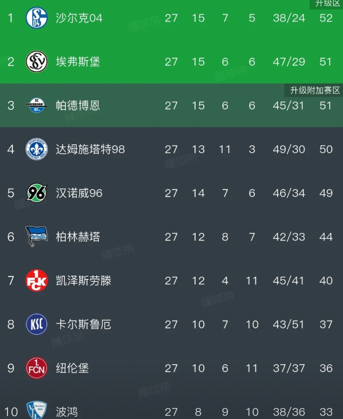
Task: Tap the Elversberg team logo
Action: 37,62
